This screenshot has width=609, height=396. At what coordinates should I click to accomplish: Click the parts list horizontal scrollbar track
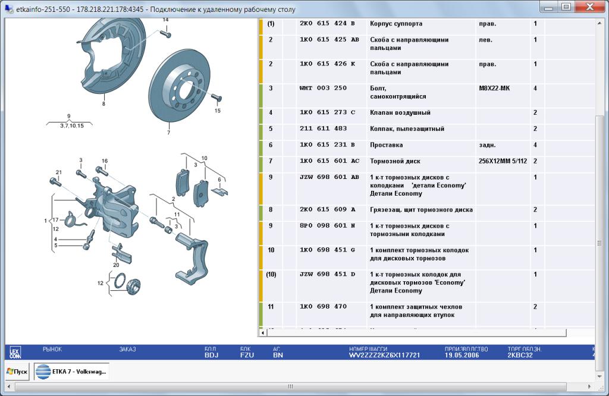[416, 333]
